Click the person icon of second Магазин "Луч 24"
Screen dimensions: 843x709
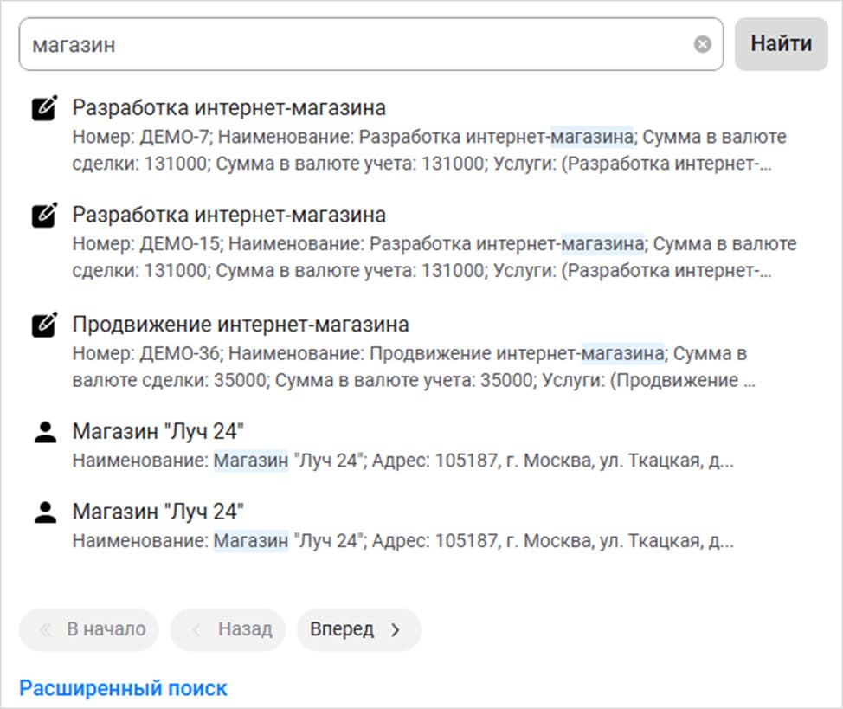click(44, 512)
